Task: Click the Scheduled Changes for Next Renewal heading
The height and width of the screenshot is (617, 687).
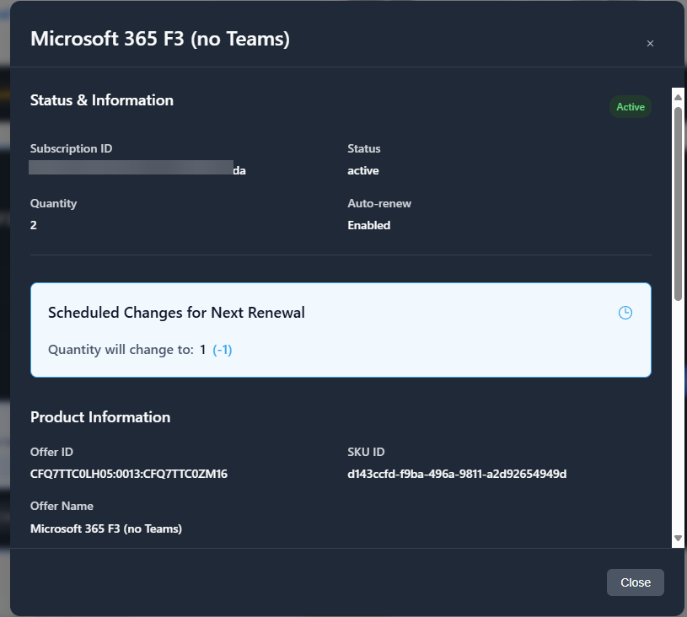Action: (176, 313)
